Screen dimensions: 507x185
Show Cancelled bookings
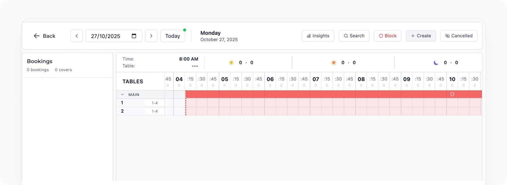[459, 36]
